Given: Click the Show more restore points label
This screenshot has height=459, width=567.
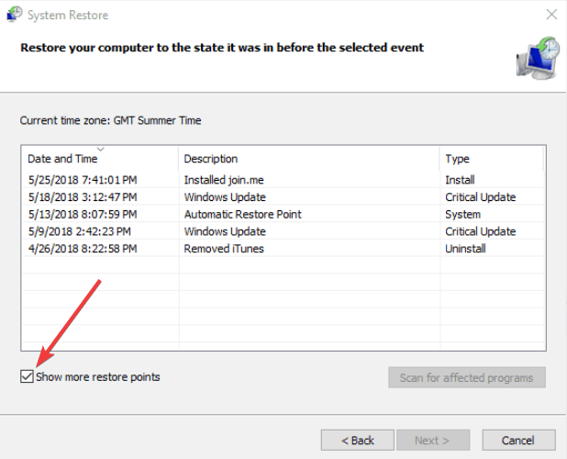Looking at the screenshot, I should point(97,377).
